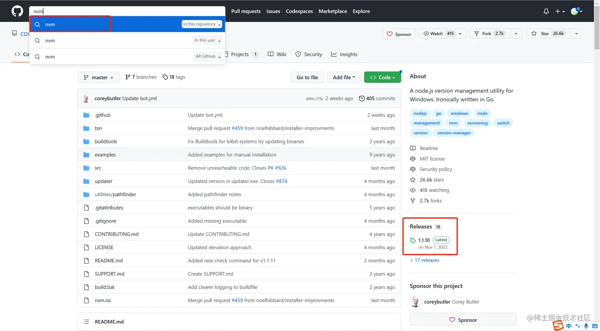
Task: Open the LICENSE file
Action: [104, 247]
